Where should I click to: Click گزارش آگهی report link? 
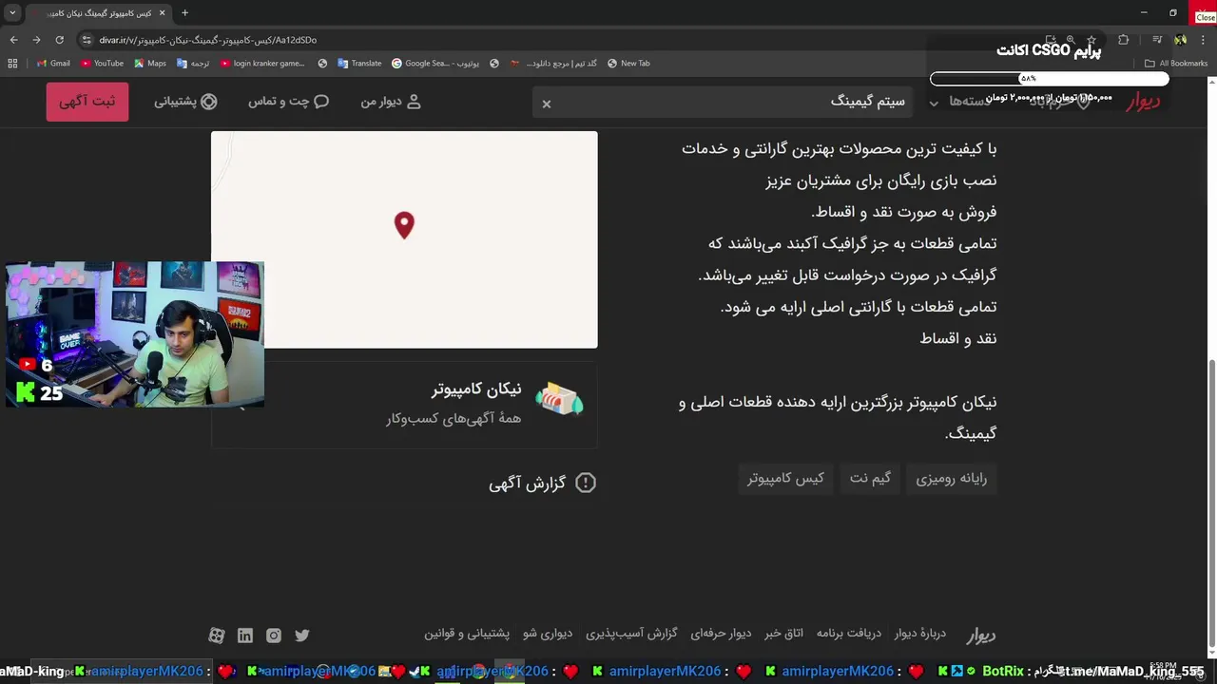click(542, 483)
